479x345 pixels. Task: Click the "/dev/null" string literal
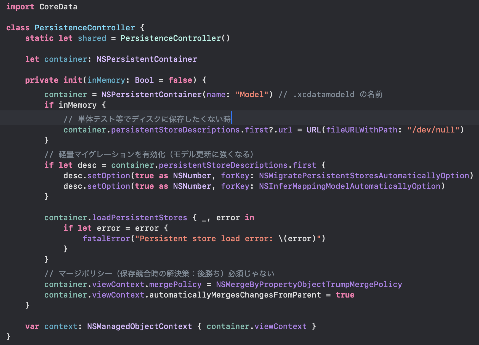tap(433, 130)
